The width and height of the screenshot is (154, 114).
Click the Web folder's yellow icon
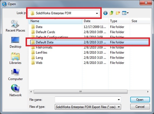coord(33,63)
